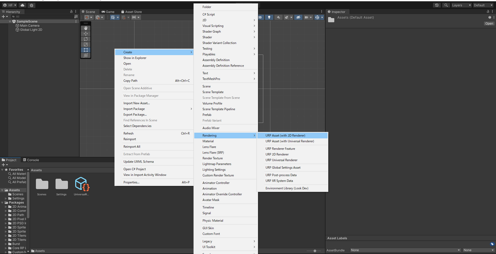Choose URP Asset (with 2D Renderer)

pos(293,135)
